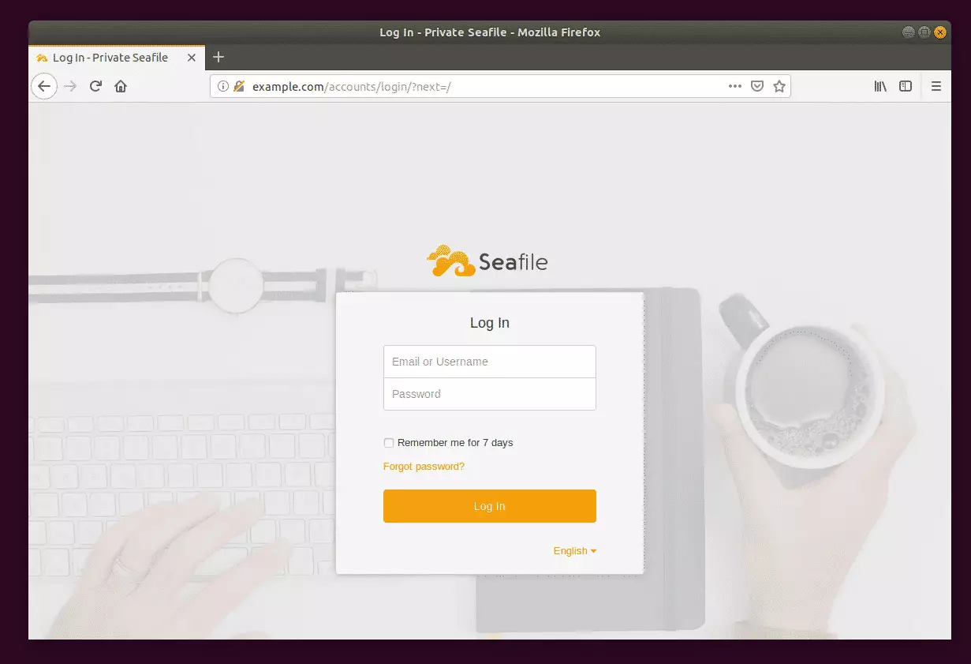
Task: Click the Email or Username field
Action: tap(489, 362)
